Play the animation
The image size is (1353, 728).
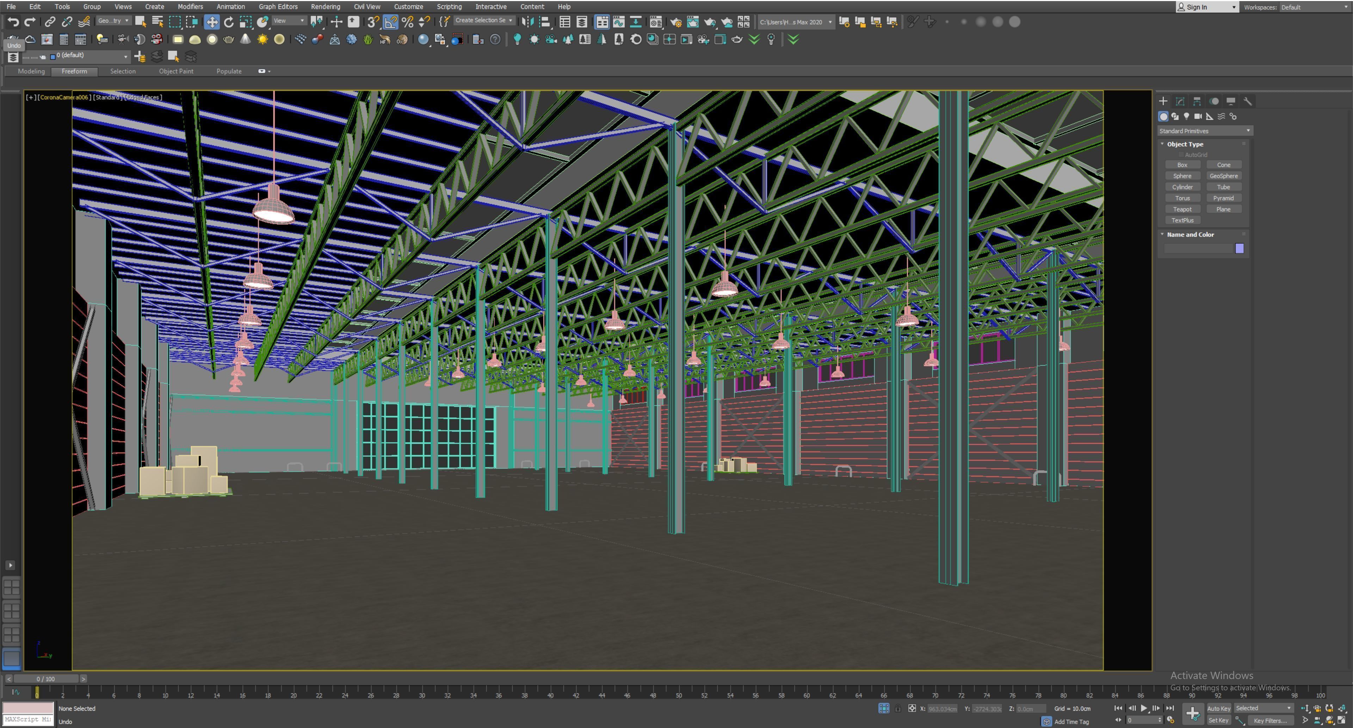pyautogui.click(x=1144, y=709)
